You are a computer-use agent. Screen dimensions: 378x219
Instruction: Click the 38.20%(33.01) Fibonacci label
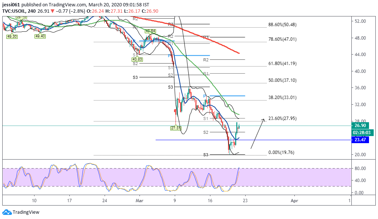click(282, 97)
